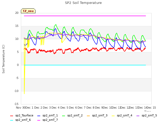Click the Dec 4 x-axis label
The image size is (167, 125).
(x=55, y=108)
